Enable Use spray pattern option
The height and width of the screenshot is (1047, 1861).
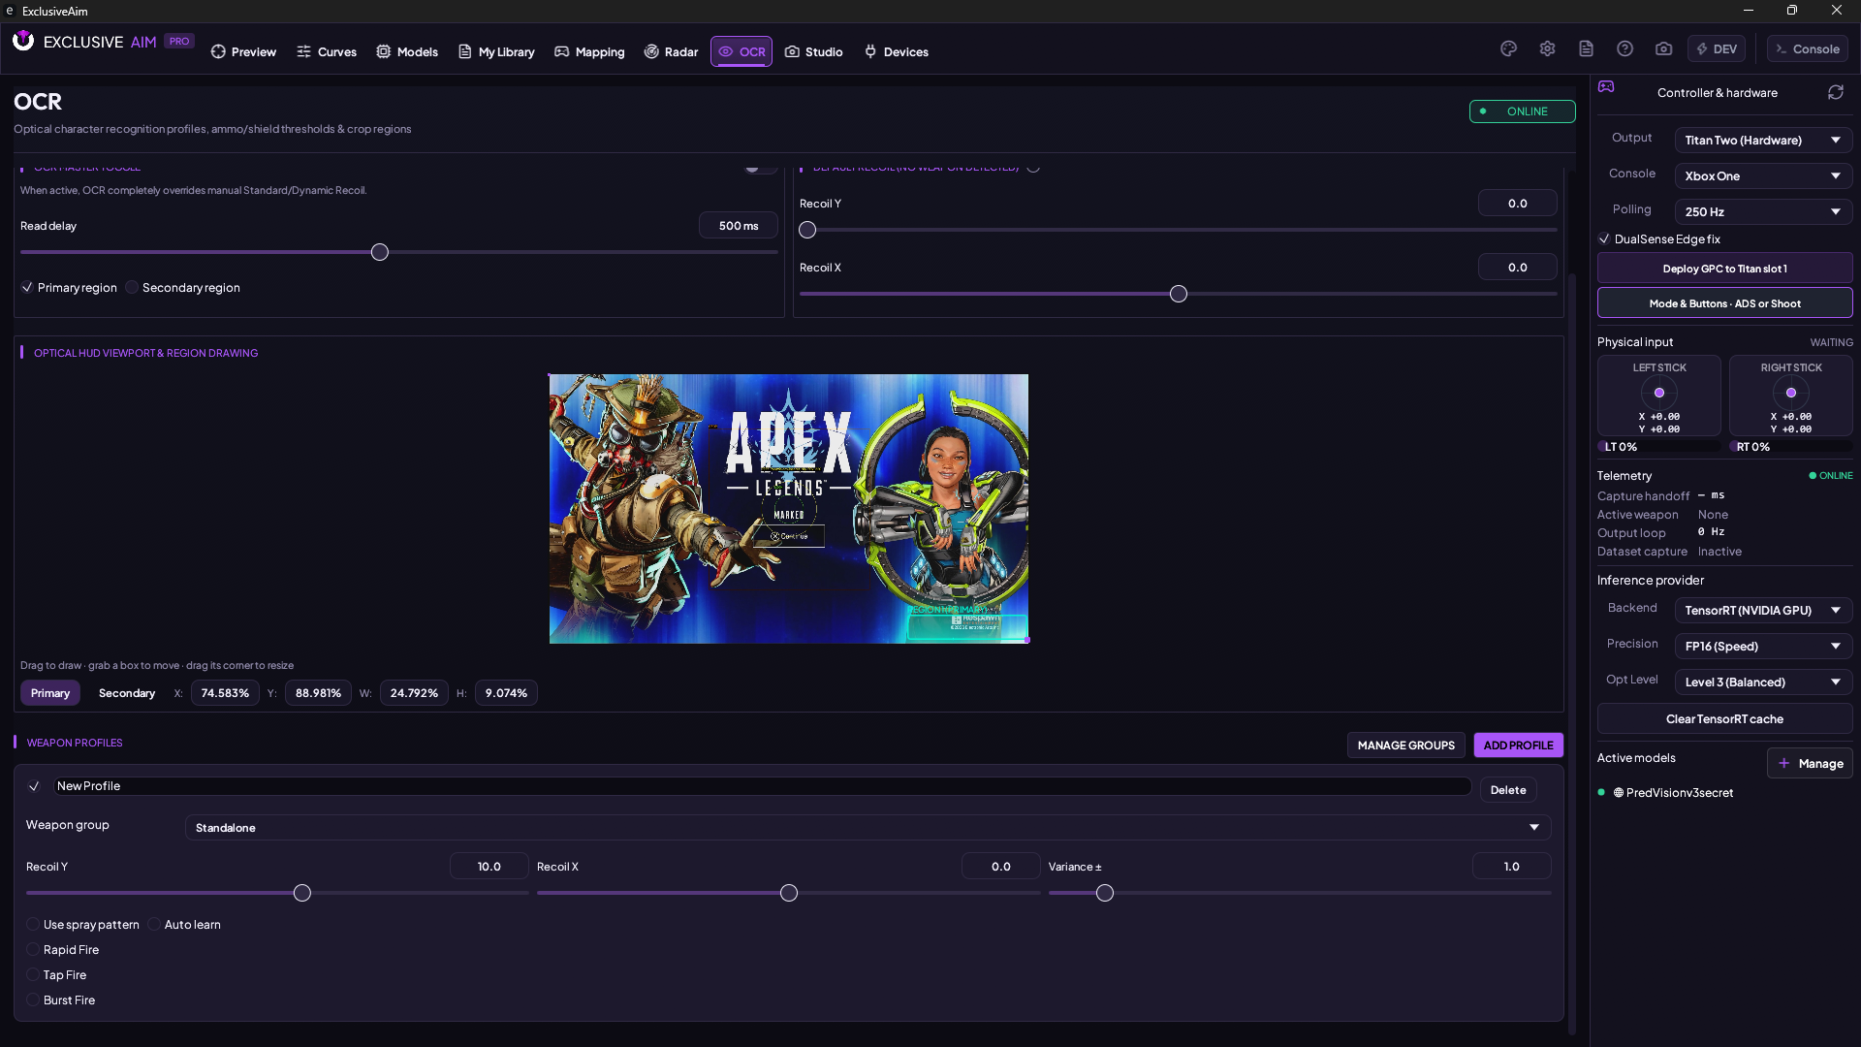33,925
